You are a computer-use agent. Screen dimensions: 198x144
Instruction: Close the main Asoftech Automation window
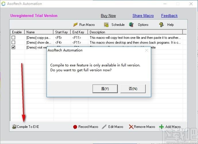click(x=191, y=4)
